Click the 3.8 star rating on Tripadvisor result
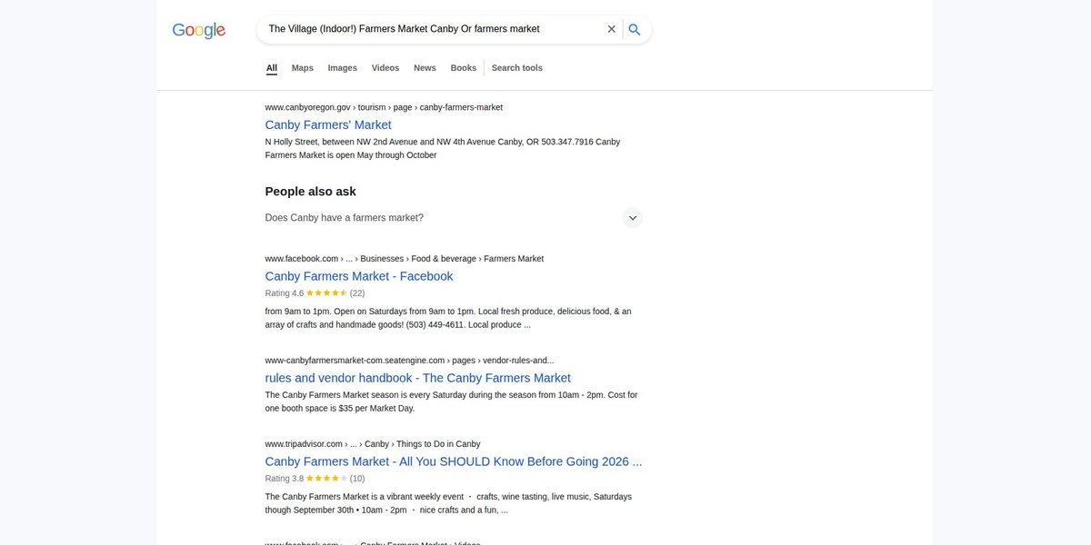The width and height of the screenshot is (1091, 545). click(315, 479)
